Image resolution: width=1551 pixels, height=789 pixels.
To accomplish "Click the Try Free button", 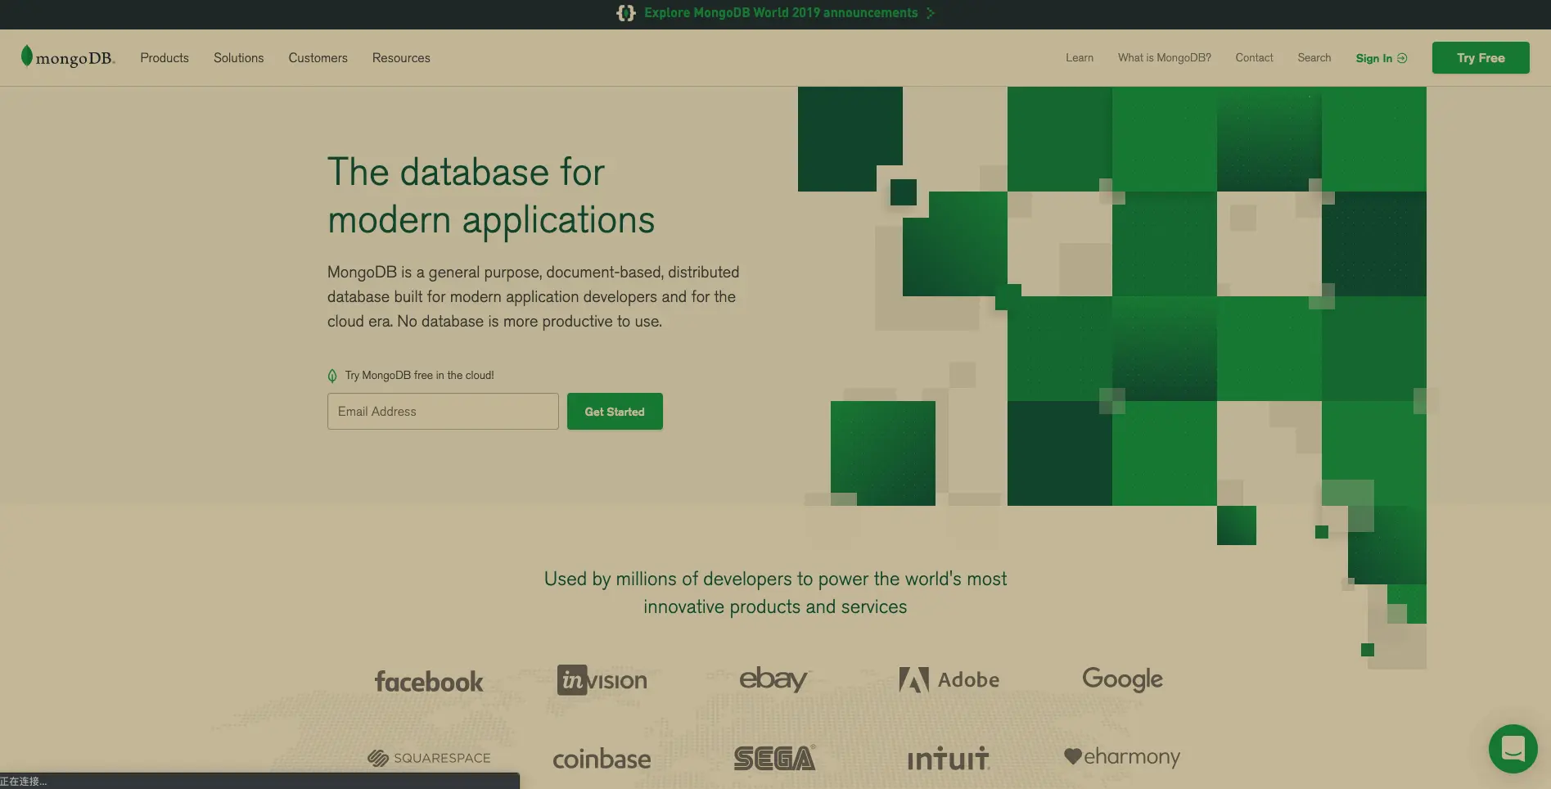I will click(1481, 58).
